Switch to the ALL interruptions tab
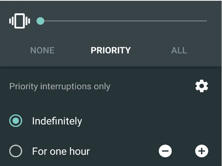This screenshot has width=222, height=166. (x=179, y=51)
